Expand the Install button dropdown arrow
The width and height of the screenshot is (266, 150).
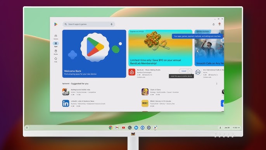click(190, 71)
